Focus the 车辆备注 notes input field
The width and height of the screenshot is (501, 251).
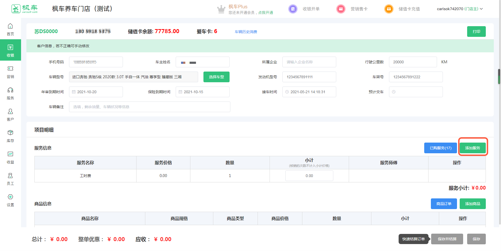tap(150, 107)
